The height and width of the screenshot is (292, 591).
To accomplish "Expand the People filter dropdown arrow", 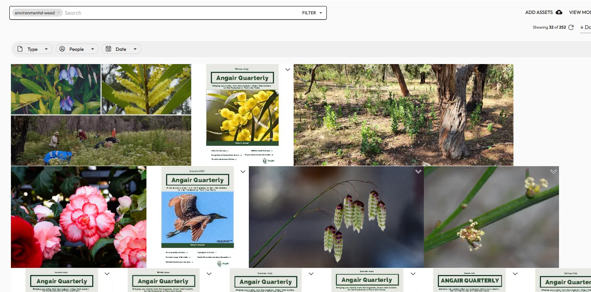I will [93, 49].
